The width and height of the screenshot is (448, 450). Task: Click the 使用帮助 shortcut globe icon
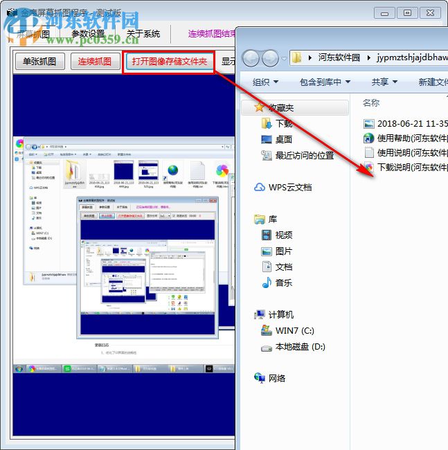coord(369,138)
